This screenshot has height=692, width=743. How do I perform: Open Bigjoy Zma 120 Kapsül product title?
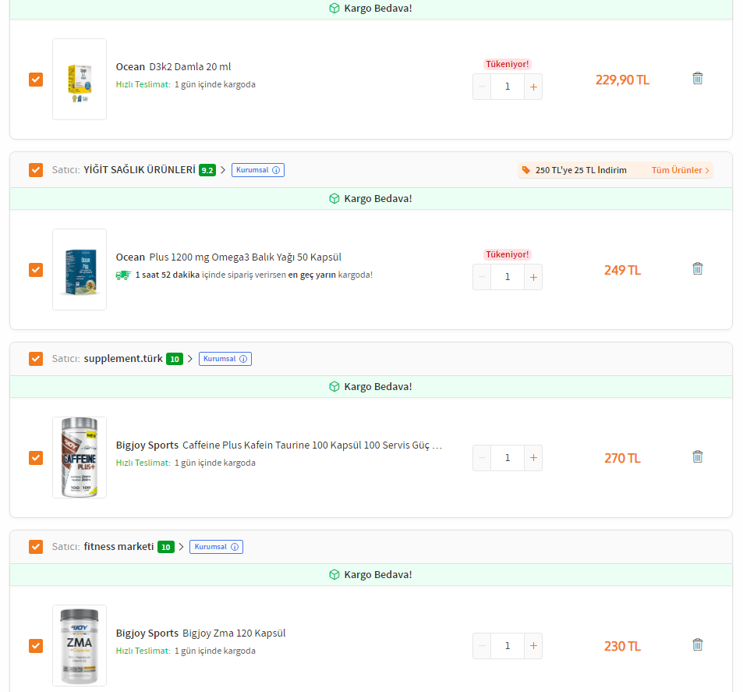coord(201,633)
